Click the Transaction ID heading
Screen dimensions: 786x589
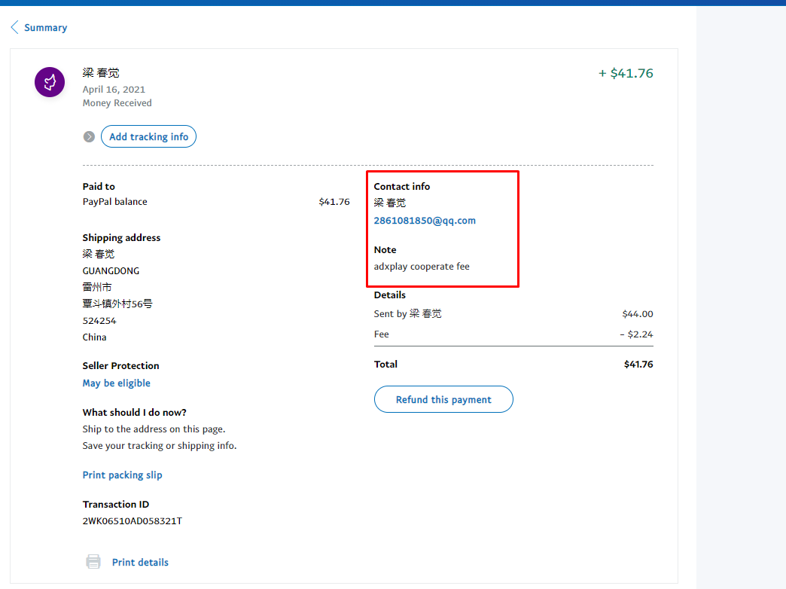[x=116, y=504]
